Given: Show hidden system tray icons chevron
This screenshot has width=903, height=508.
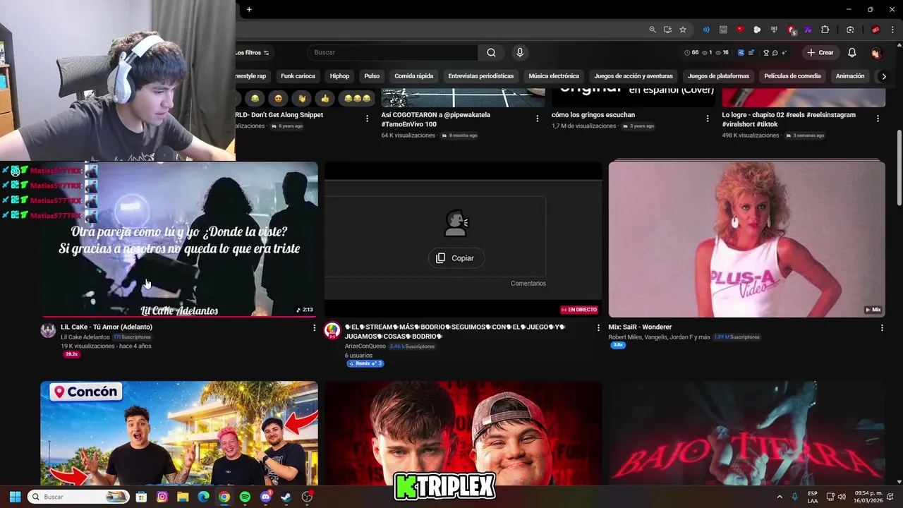Looking at the screenshot, I should 780,497.
